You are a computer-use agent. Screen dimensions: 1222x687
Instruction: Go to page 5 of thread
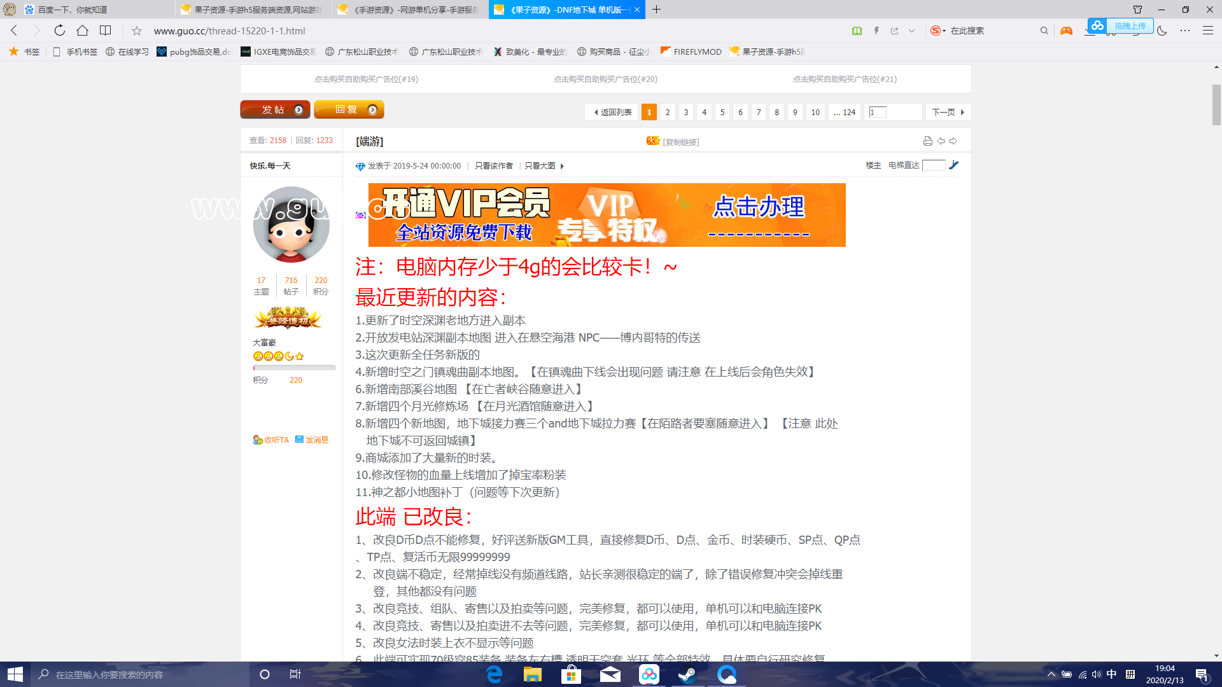pos(722,112)
